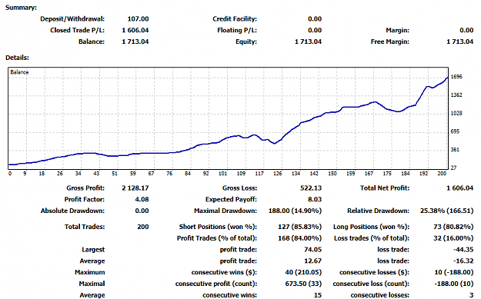Select the consecutive loss value -188.00 (10)

454,284
